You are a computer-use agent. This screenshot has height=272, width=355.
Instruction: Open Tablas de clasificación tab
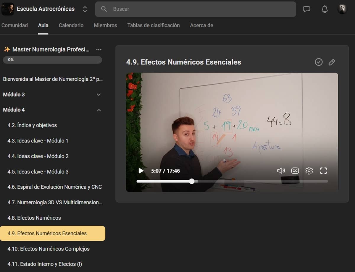pos(154,25)
